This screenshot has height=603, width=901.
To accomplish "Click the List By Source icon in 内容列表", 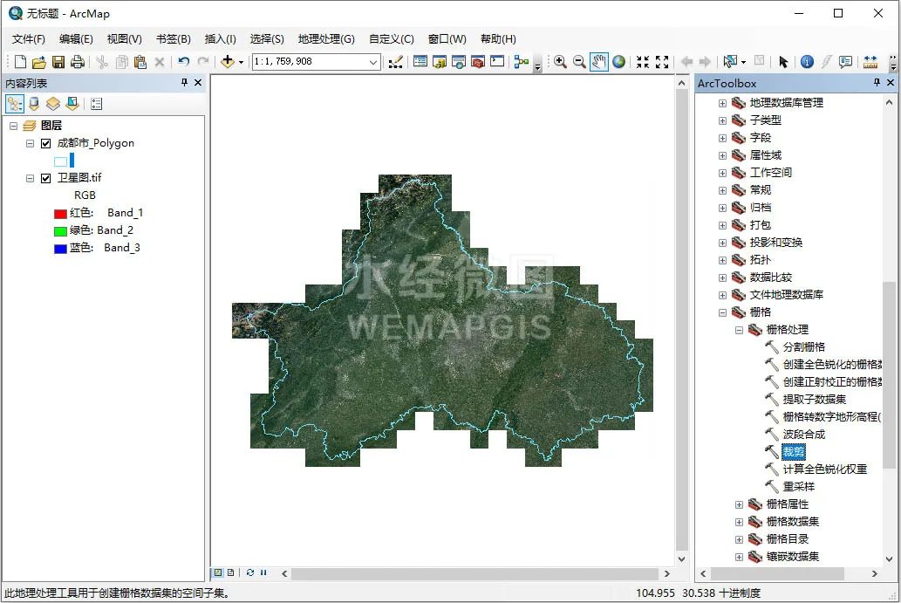I will (x=32, y=104).
